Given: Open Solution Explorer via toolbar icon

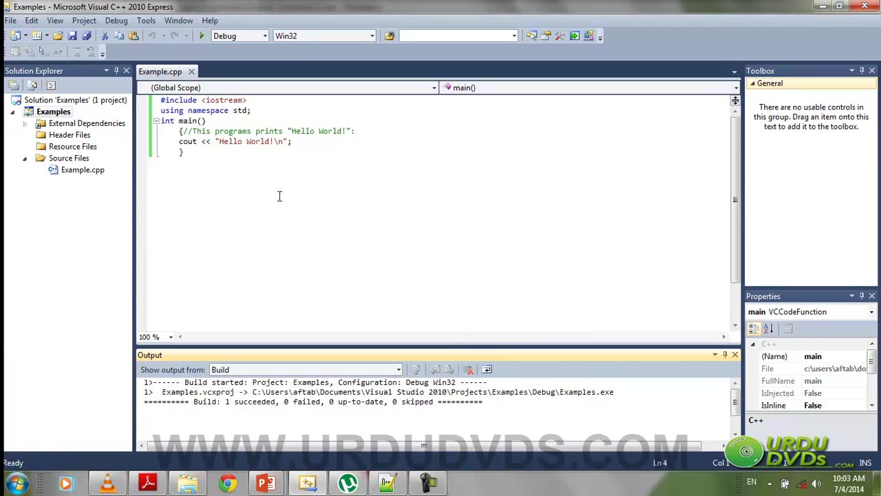Looking at the screenshot, I should 531,36.
